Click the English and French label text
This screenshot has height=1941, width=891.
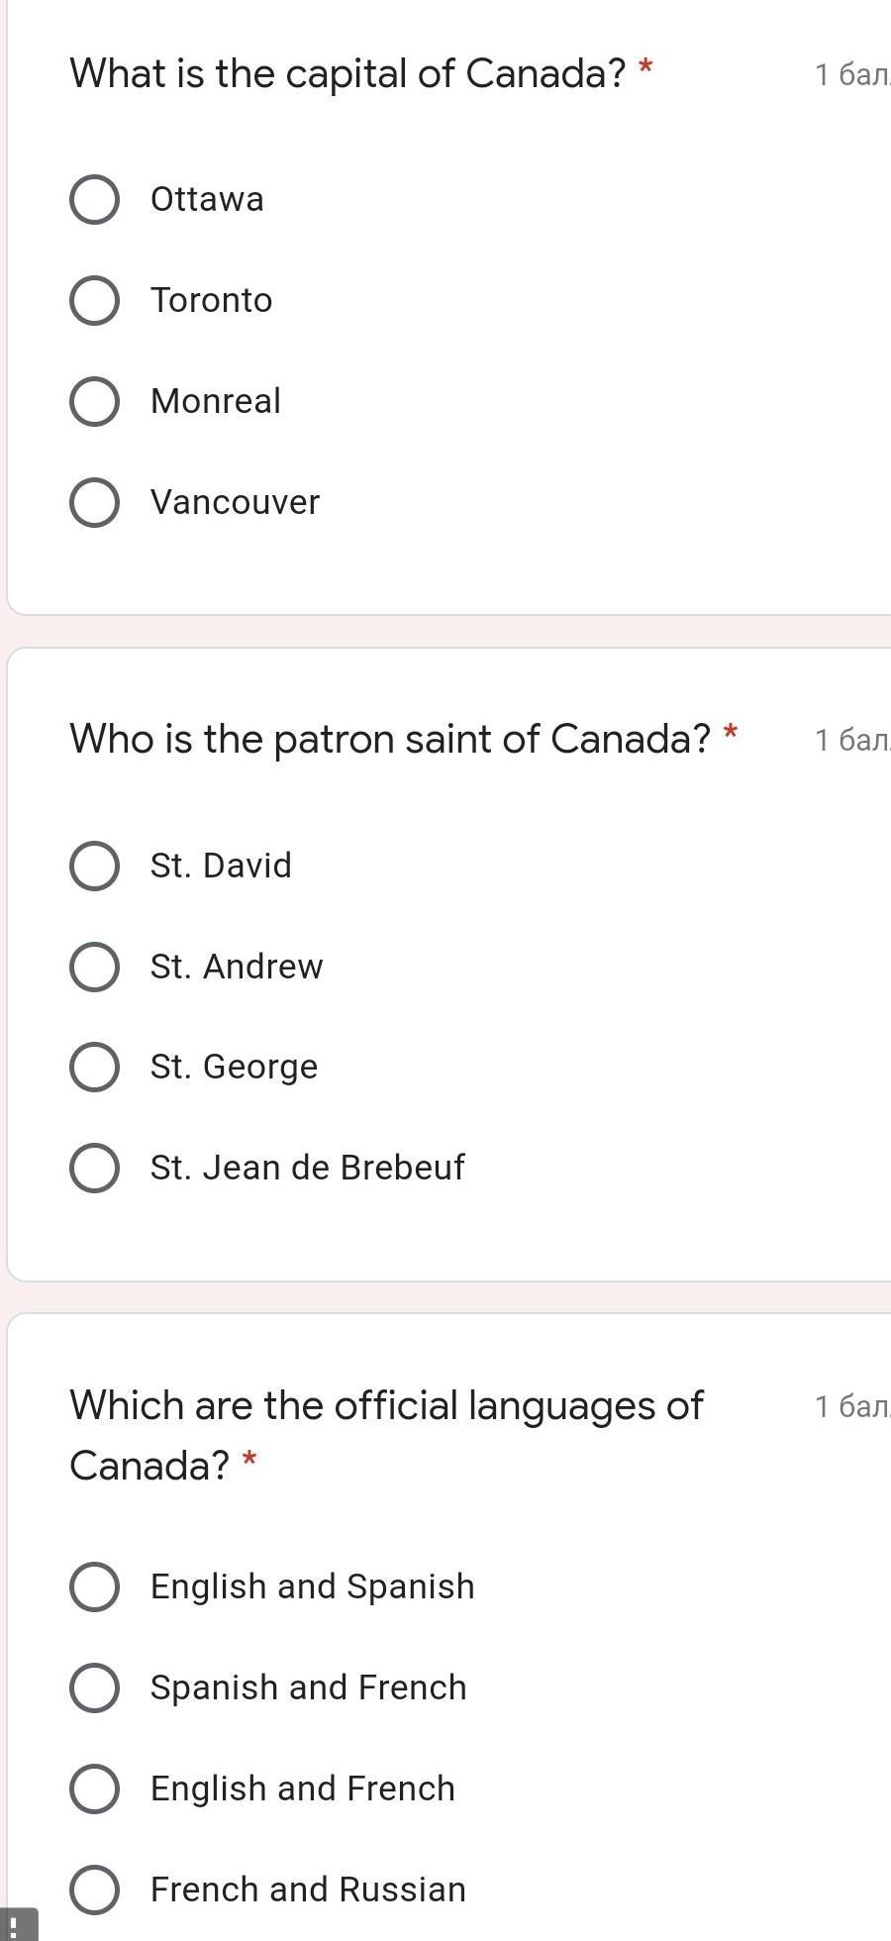[x=303, y=1788]
